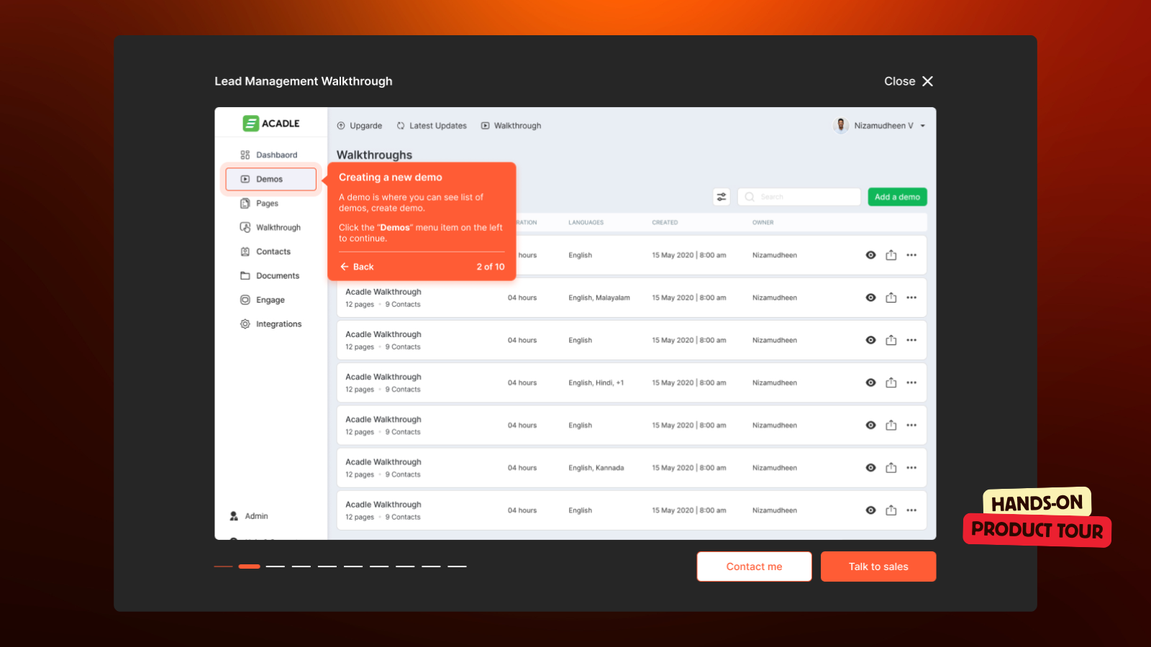Open more options on first row
Viewport: 1151px width, 647px height.
tap(911, 255)
